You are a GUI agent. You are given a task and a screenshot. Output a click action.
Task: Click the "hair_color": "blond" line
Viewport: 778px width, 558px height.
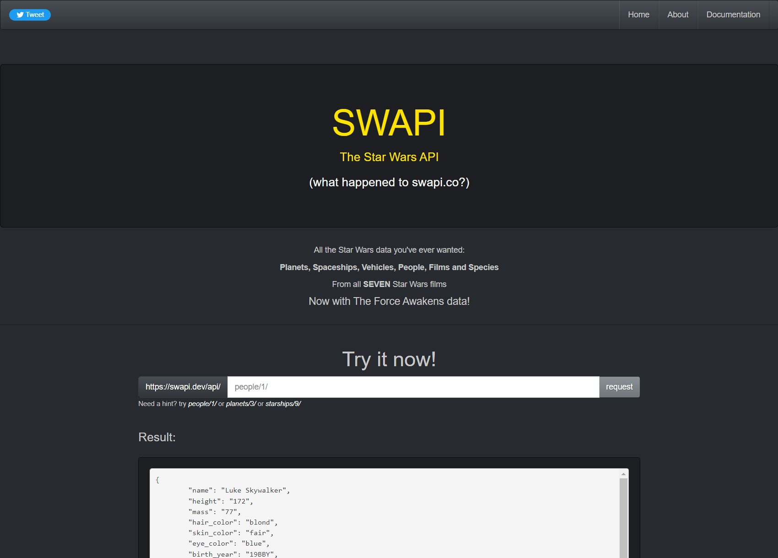[x=233, y=522]
